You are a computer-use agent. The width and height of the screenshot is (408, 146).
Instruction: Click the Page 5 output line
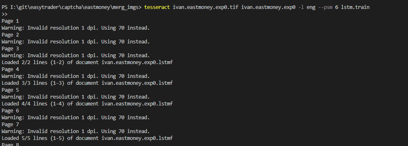(x=10, y=90)
